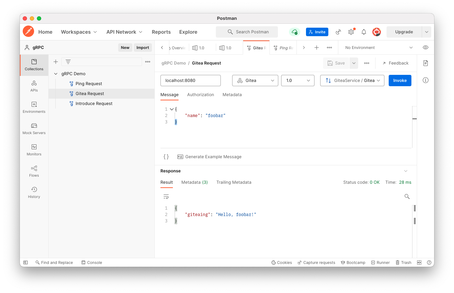Open the GiteaService / Gitea method dropdown

point(352,81)
